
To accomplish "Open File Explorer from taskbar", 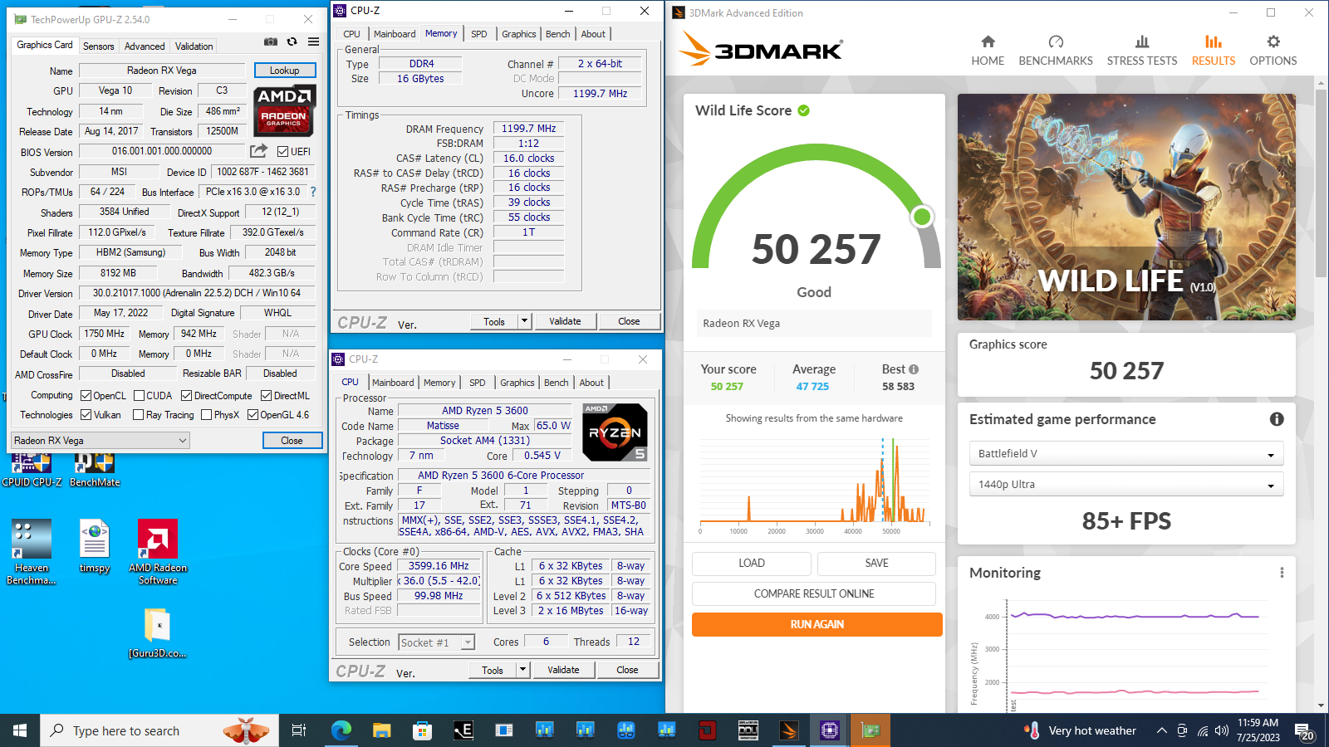I will [381, 730].
